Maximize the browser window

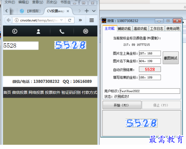point(84,3)
